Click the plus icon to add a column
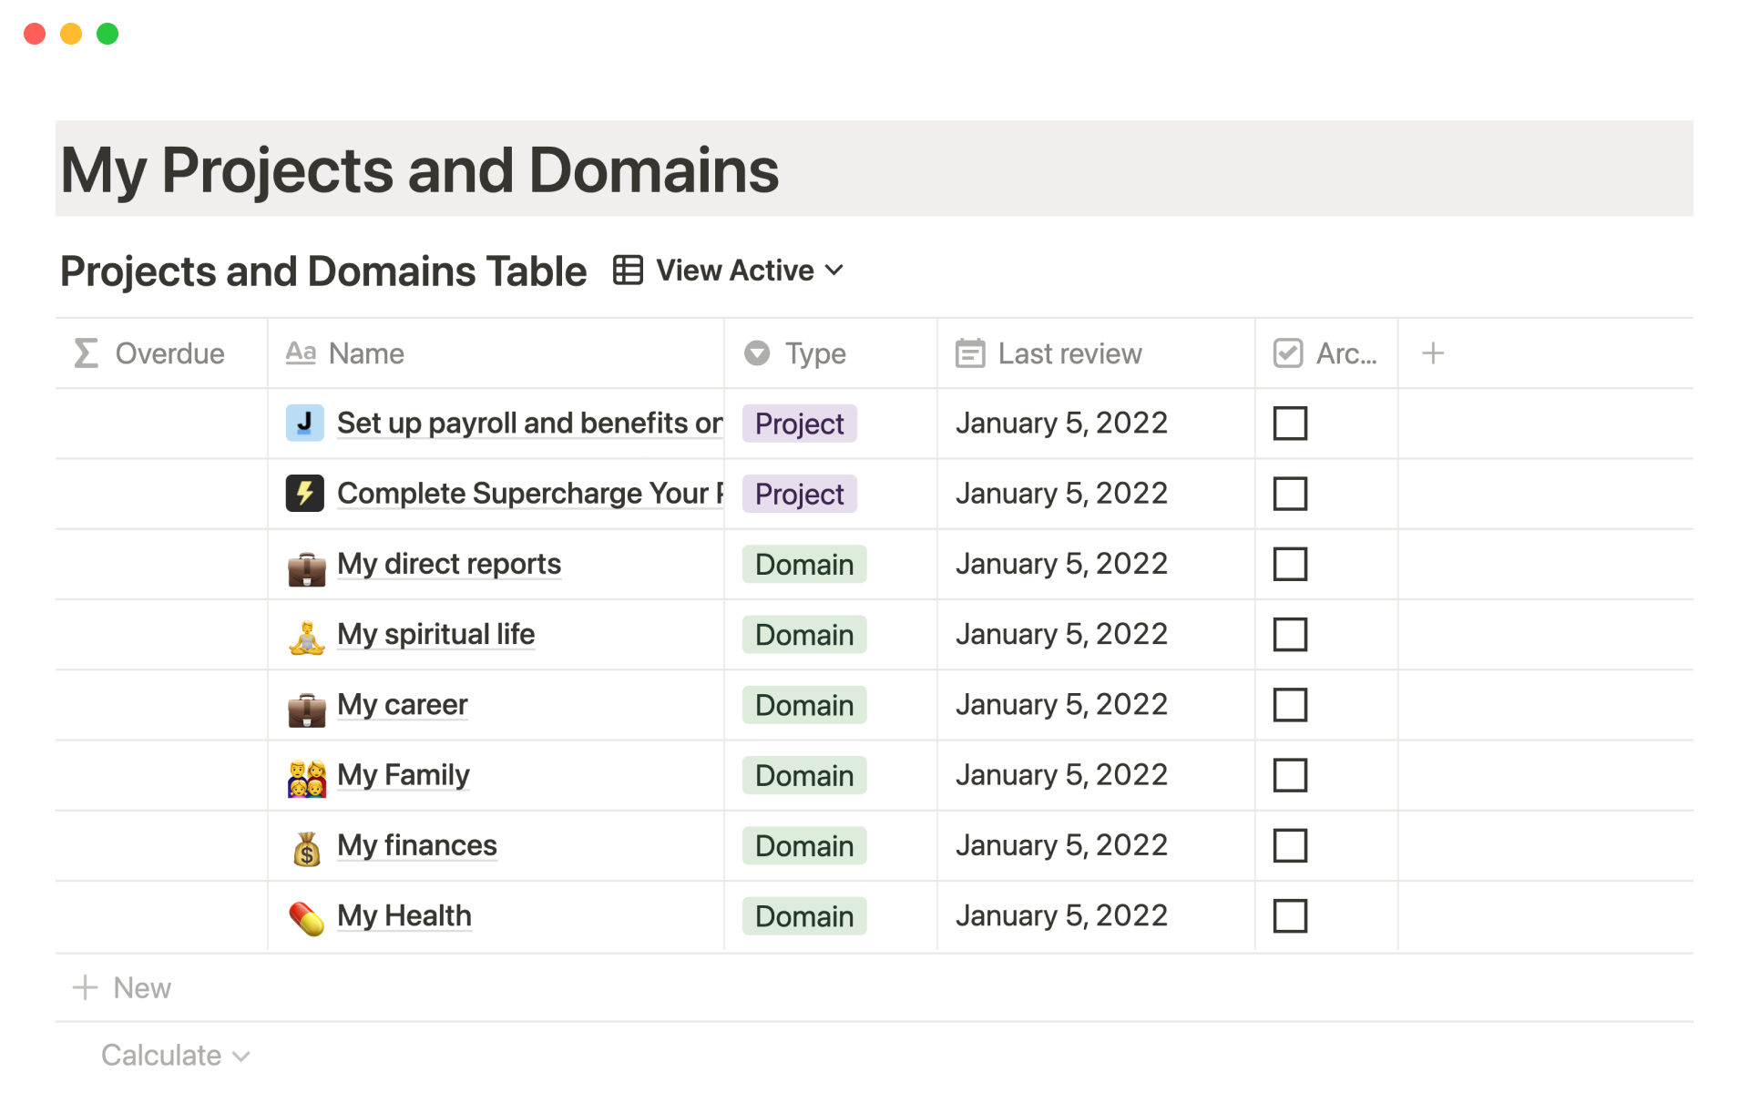 [1432, 353]
